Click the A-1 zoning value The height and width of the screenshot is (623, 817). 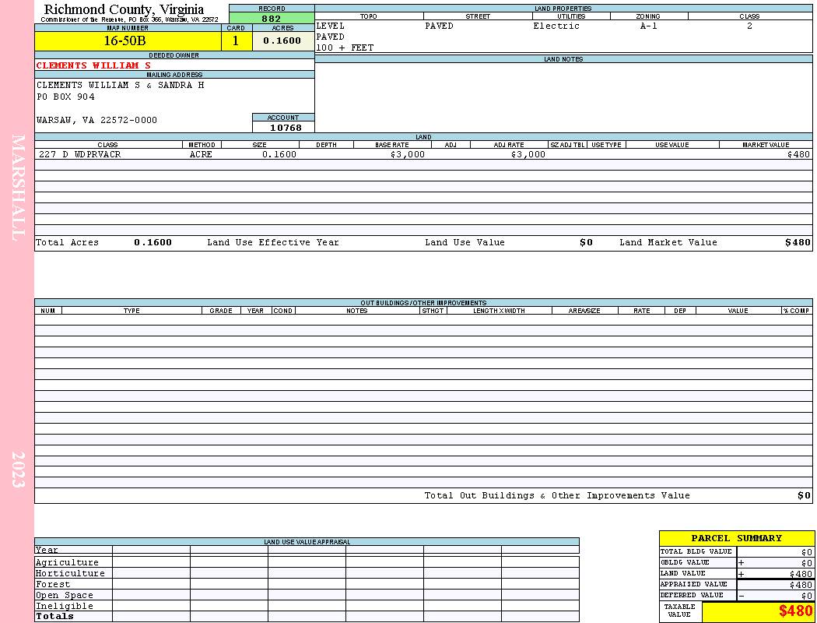649,26
